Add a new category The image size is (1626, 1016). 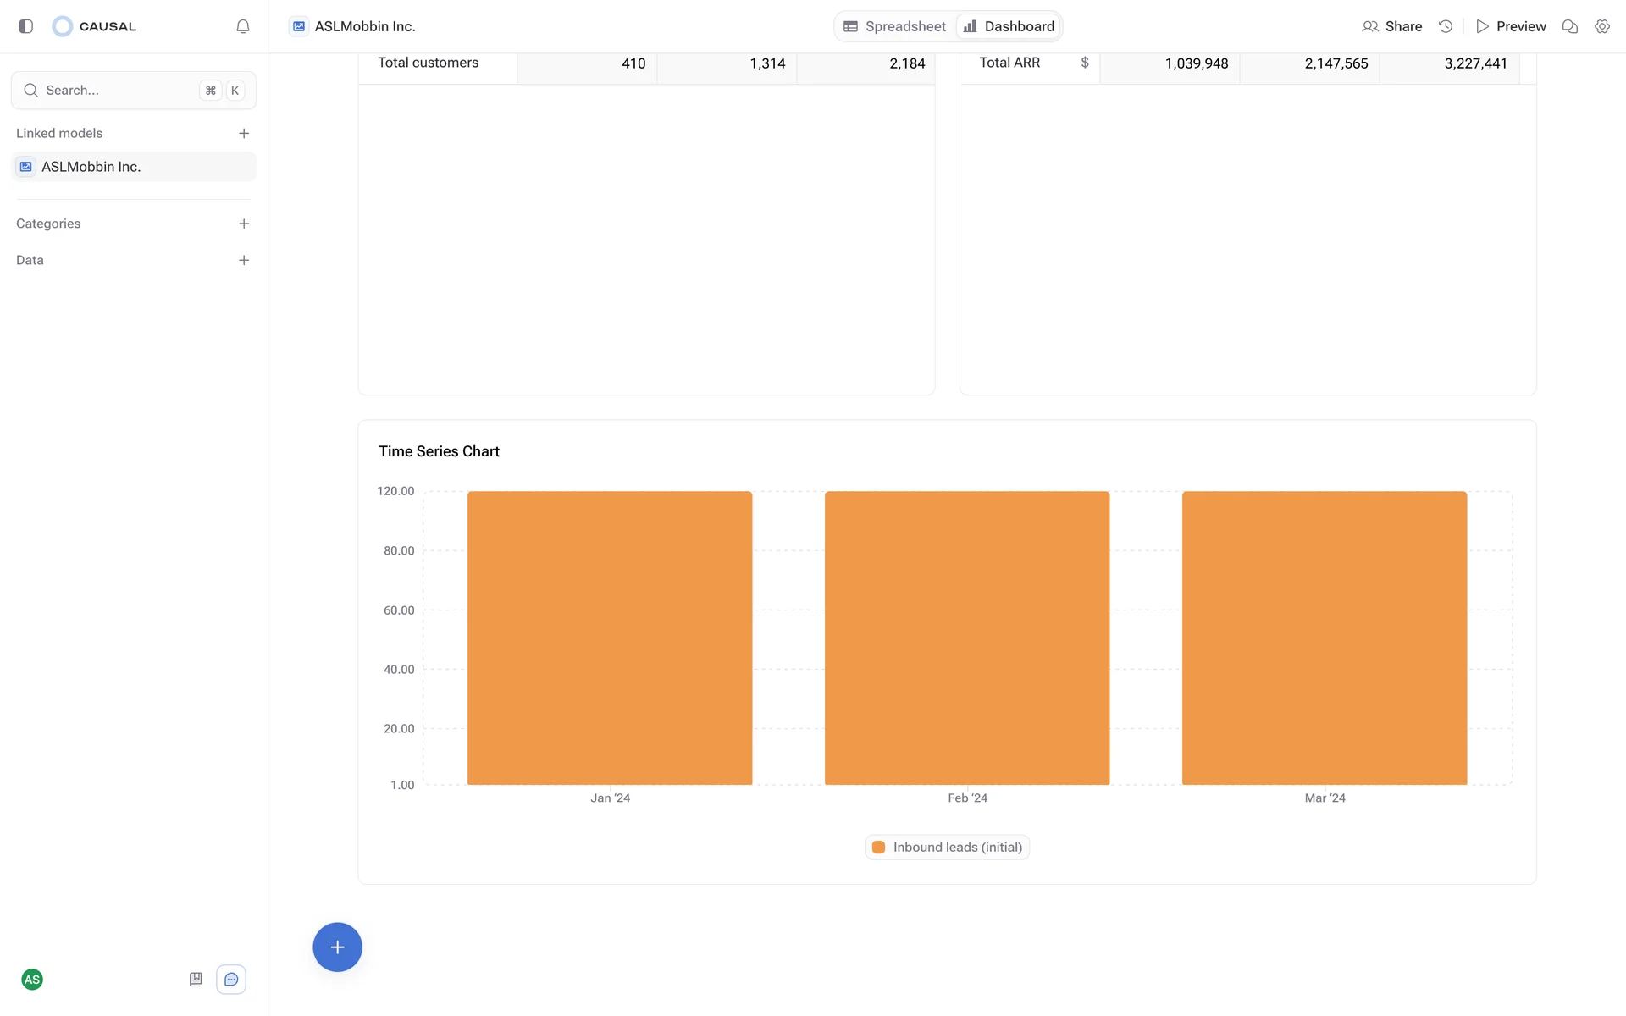[x=244, y=224]
